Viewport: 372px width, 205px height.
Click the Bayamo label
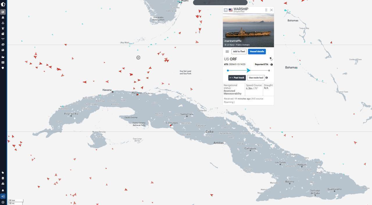click(x=290, y=182)
